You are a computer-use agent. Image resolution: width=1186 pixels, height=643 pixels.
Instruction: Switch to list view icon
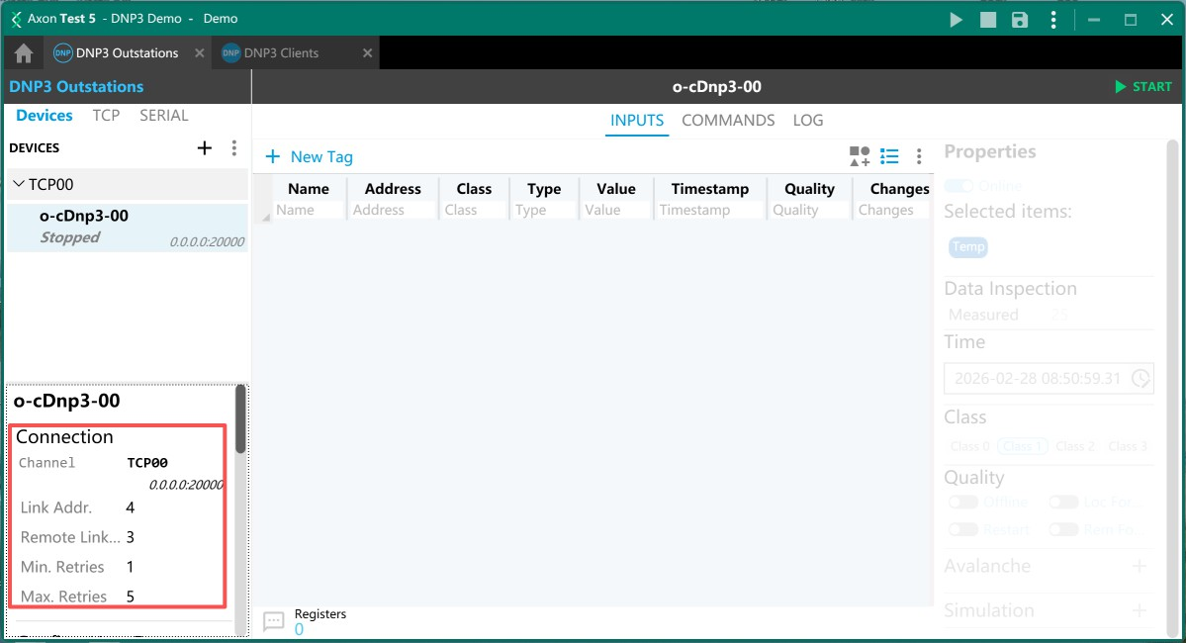(889, 156)
